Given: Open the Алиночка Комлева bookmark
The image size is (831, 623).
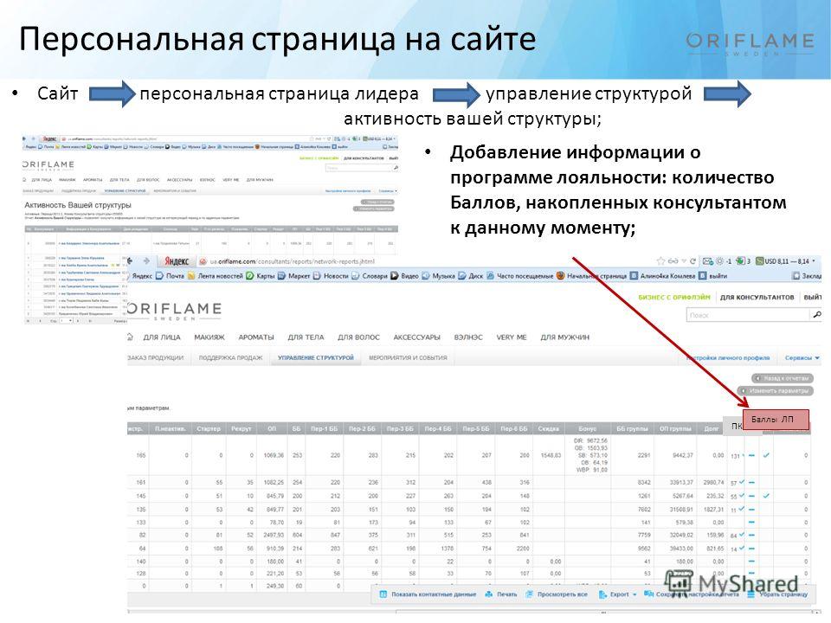Looking at the screenshot, I should pos(662,276).
